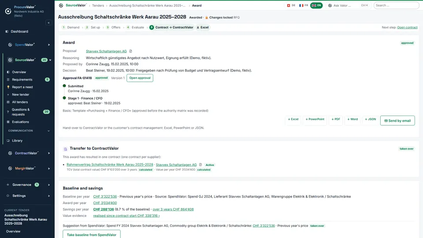Switch language to French (FR)
Screen dimensions: 423x238
click(304, 5)
